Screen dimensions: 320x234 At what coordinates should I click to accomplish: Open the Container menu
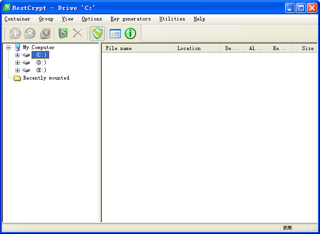(17, 19)
